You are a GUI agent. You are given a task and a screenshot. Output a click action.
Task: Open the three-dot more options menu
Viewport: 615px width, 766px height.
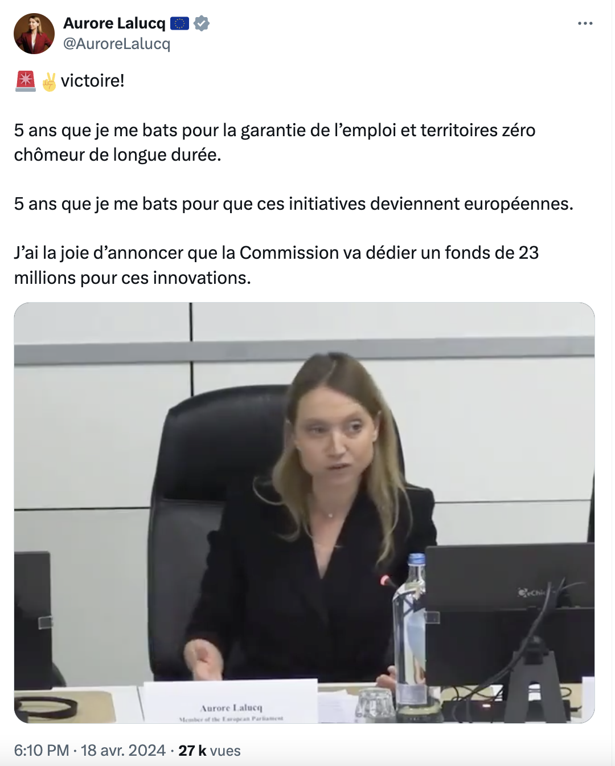tap(585, 23)
